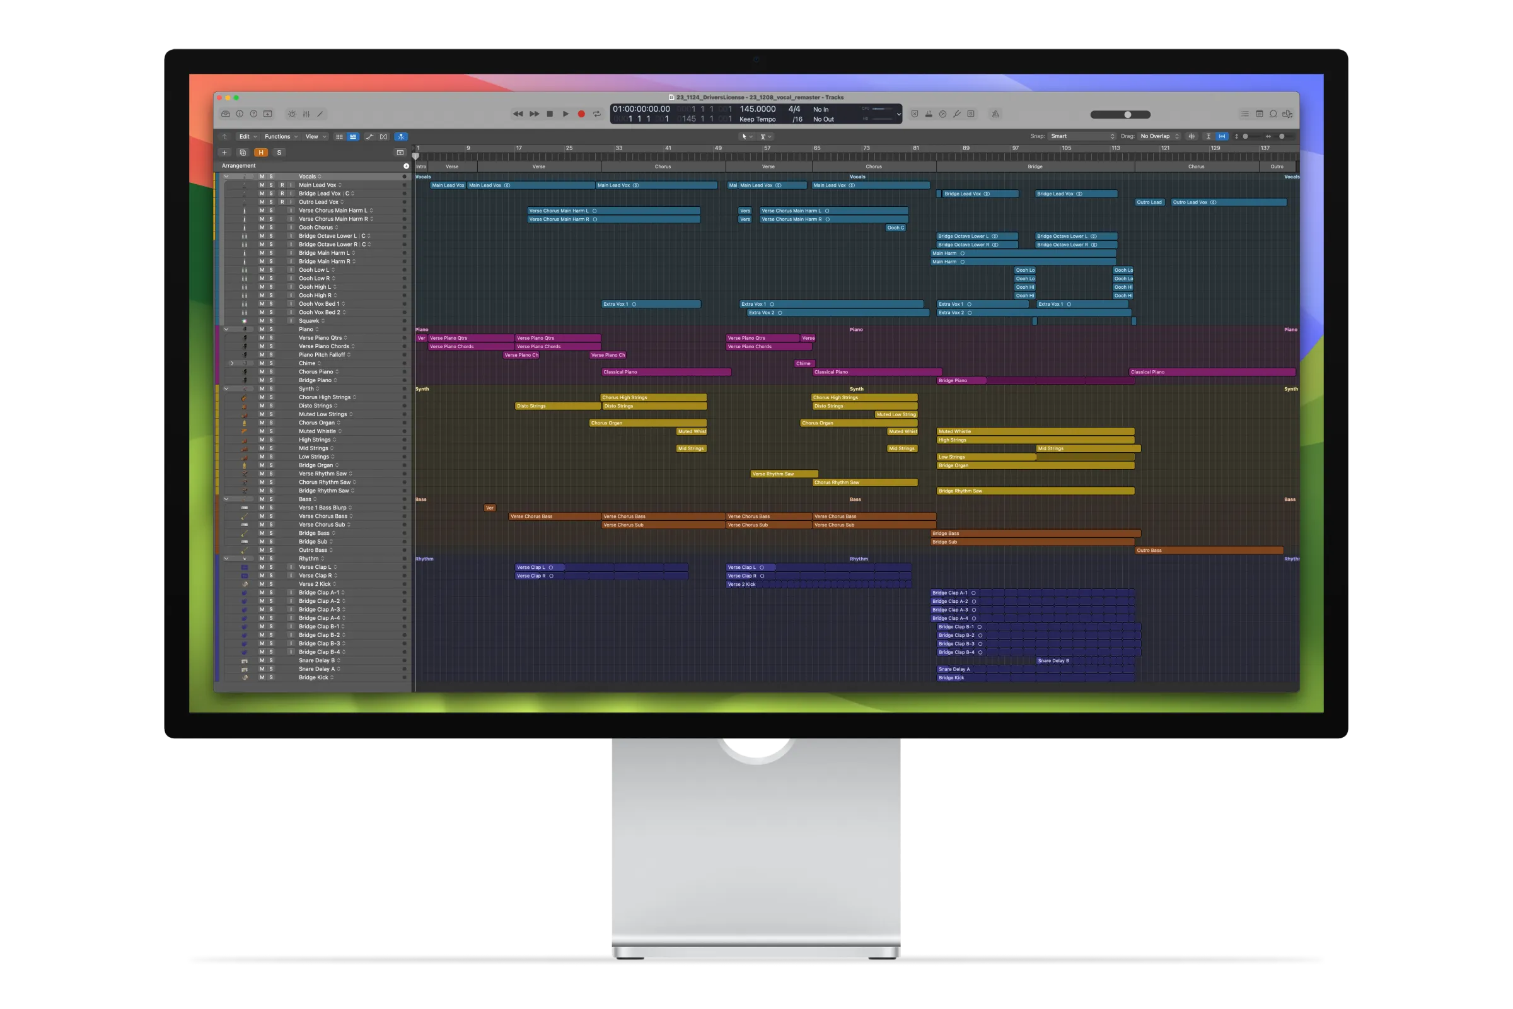This screenshot has height=1009, width=1513.
Task: Open the Tuner icon
Action: coord(956,114)
